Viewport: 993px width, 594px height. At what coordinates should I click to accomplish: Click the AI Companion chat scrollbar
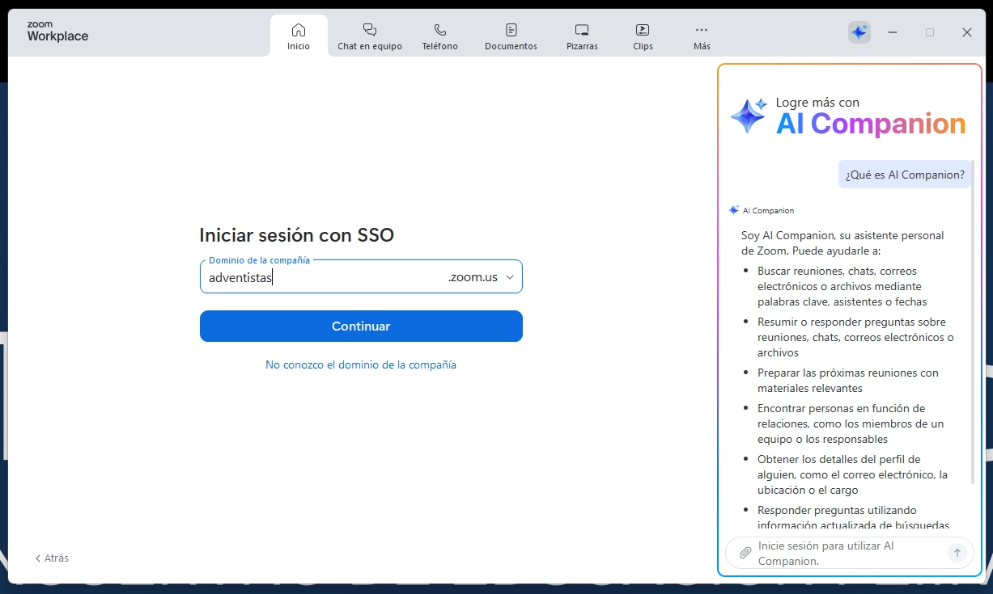973,322
